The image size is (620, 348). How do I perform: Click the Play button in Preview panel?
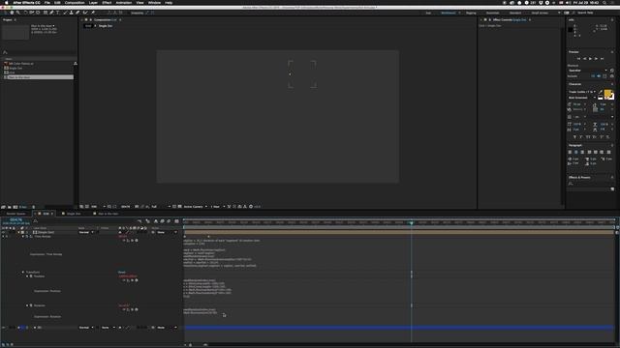click(590, 59)
